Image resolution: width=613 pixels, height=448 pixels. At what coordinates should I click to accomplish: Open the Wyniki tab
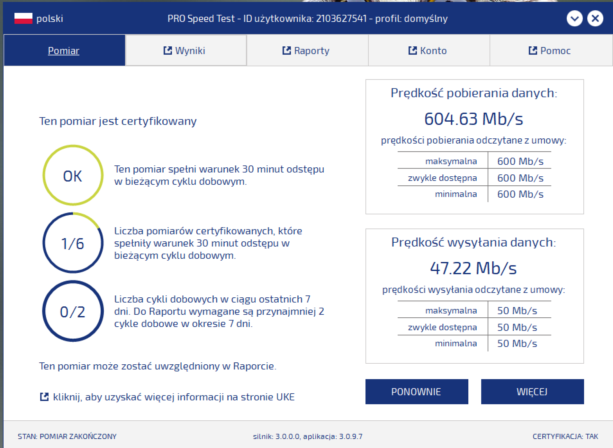pos(186,51)
